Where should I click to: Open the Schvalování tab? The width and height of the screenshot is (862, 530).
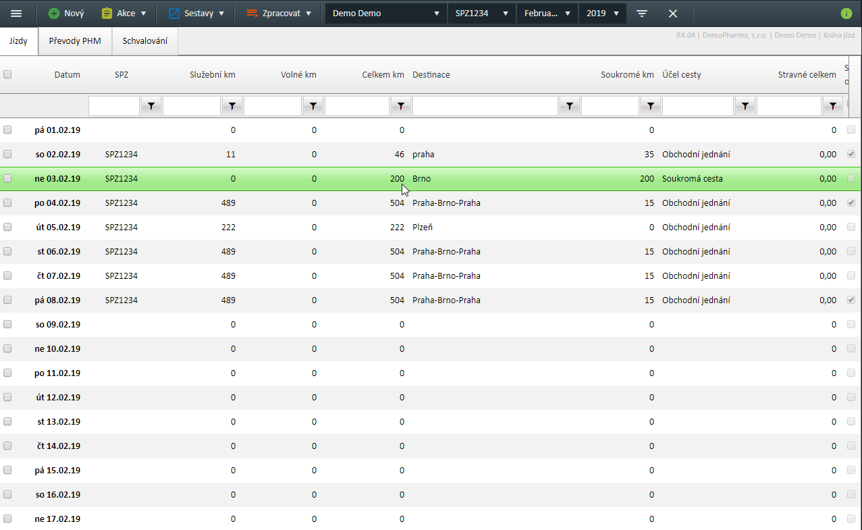(144, 41)
